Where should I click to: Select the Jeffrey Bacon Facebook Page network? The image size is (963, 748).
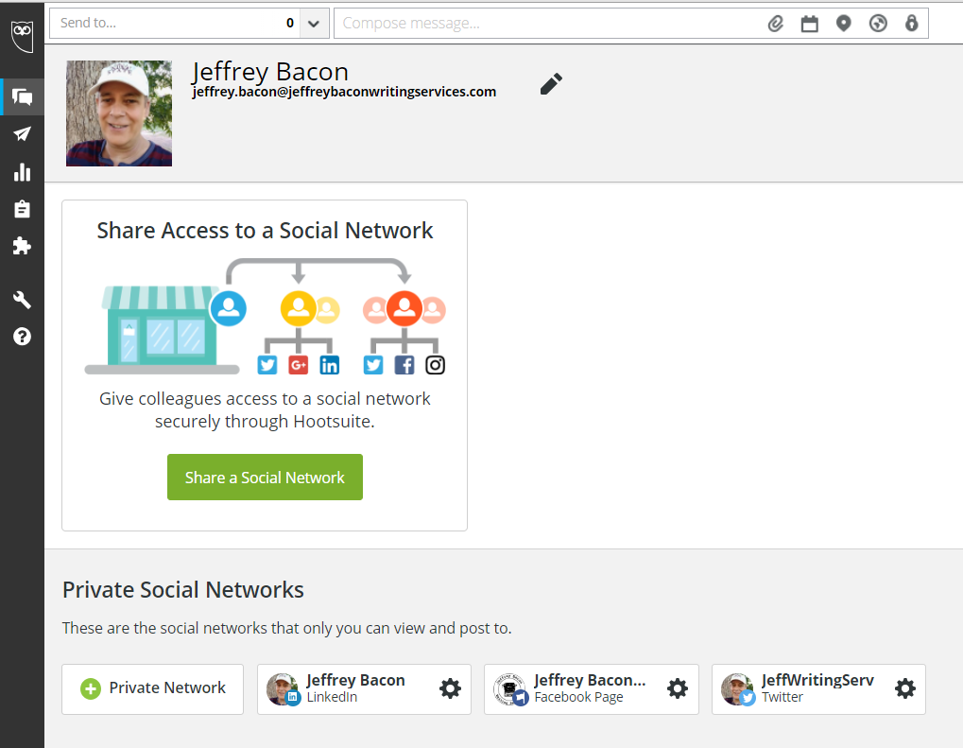(592, 689)
